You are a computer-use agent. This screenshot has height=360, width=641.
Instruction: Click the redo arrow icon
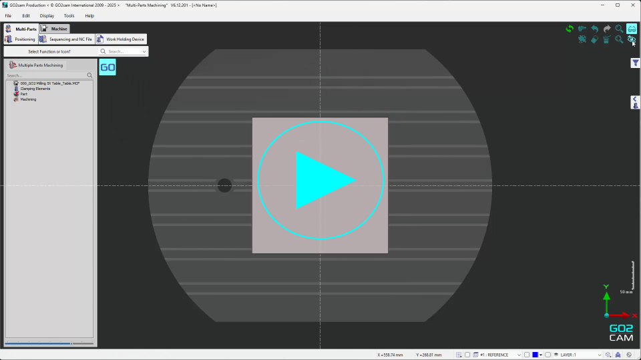point(607,29)
